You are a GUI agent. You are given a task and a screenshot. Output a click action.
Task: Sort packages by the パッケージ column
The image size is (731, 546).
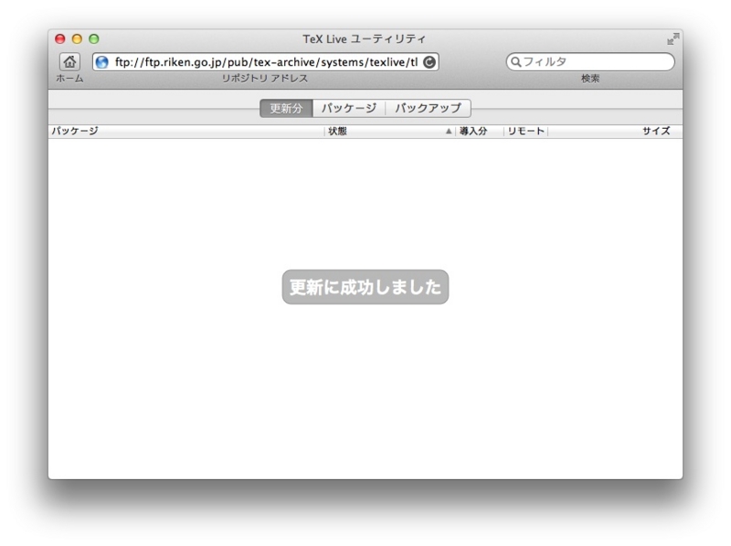73,131
